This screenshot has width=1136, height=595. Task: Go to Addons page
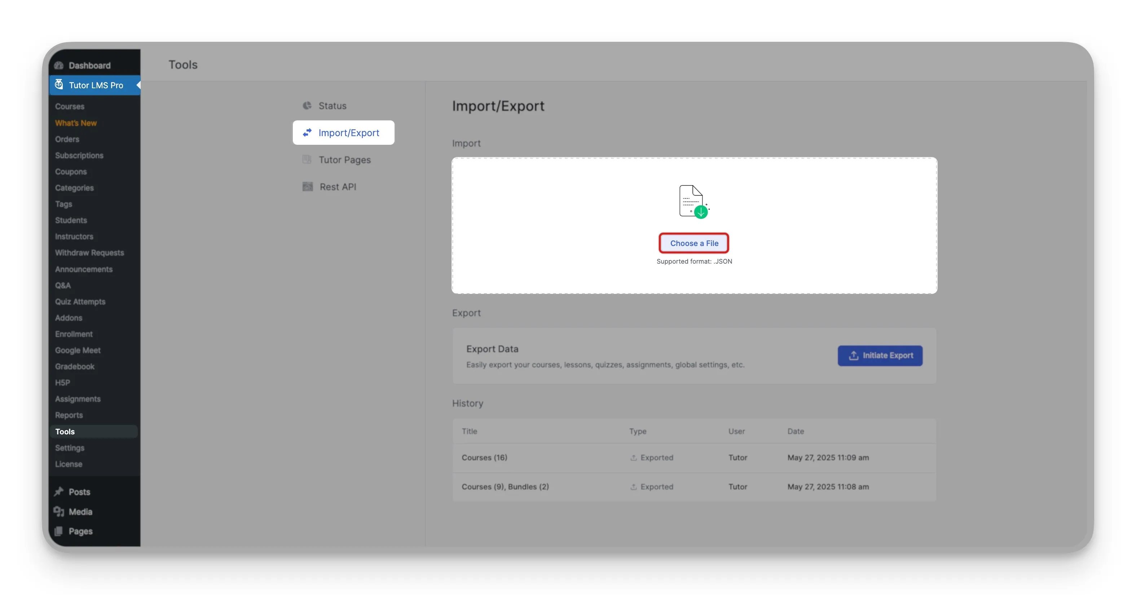pyautogui.click(x=69, y=318)
